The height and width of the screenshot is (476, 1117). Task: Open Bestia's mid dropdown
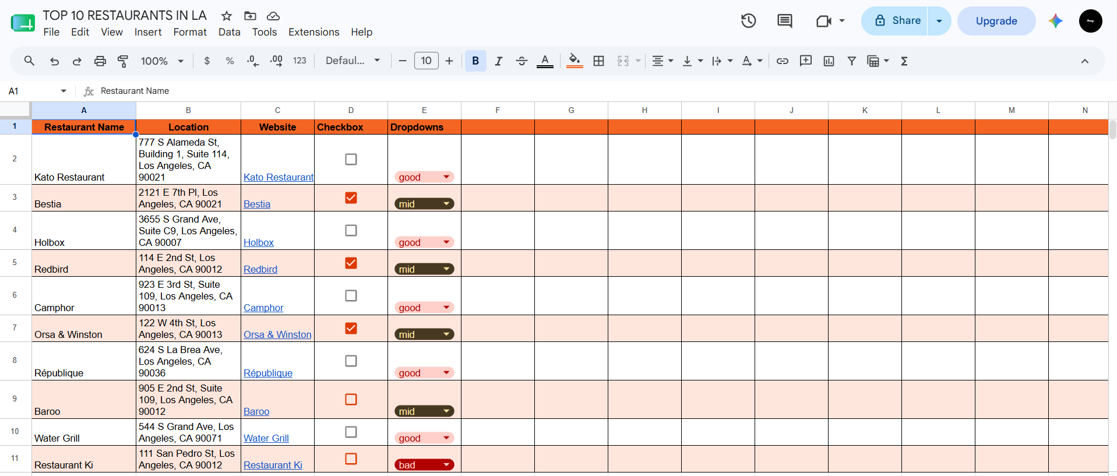[424, 204]
